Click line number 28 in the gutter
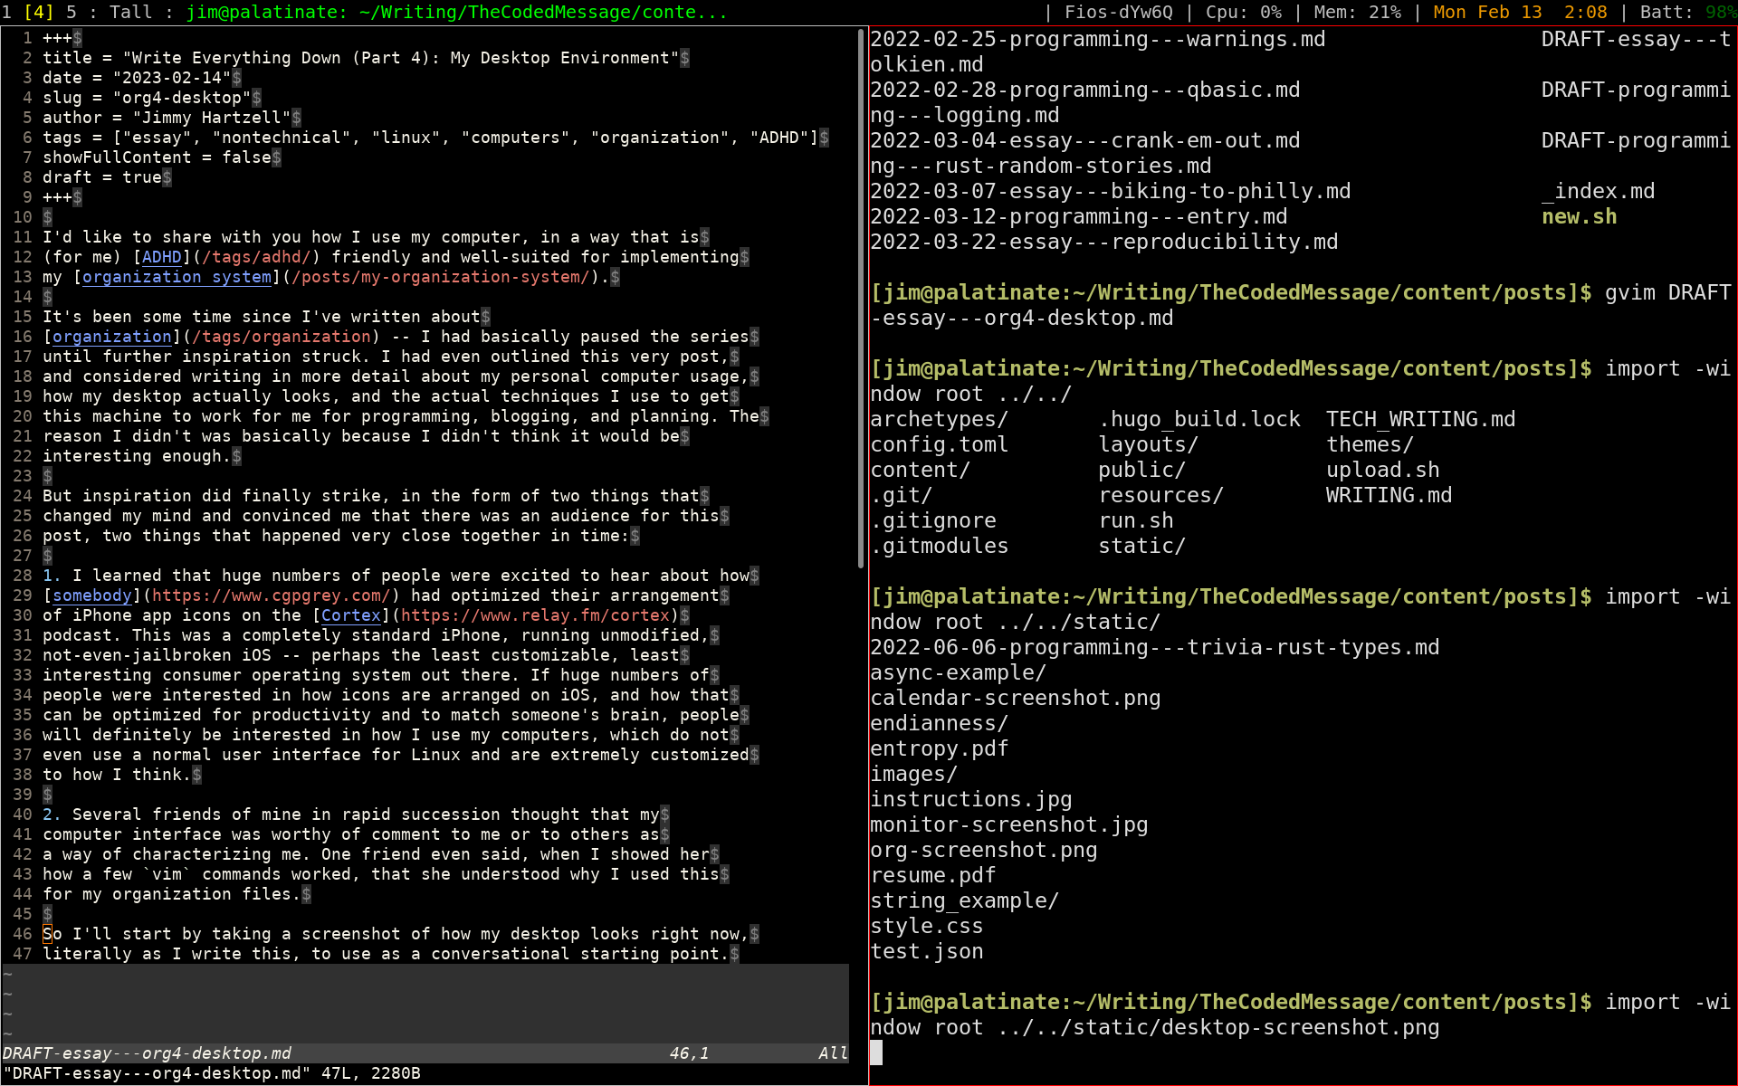The image size is (1738, 1086). pyautogui.click(x=23, y=576)
